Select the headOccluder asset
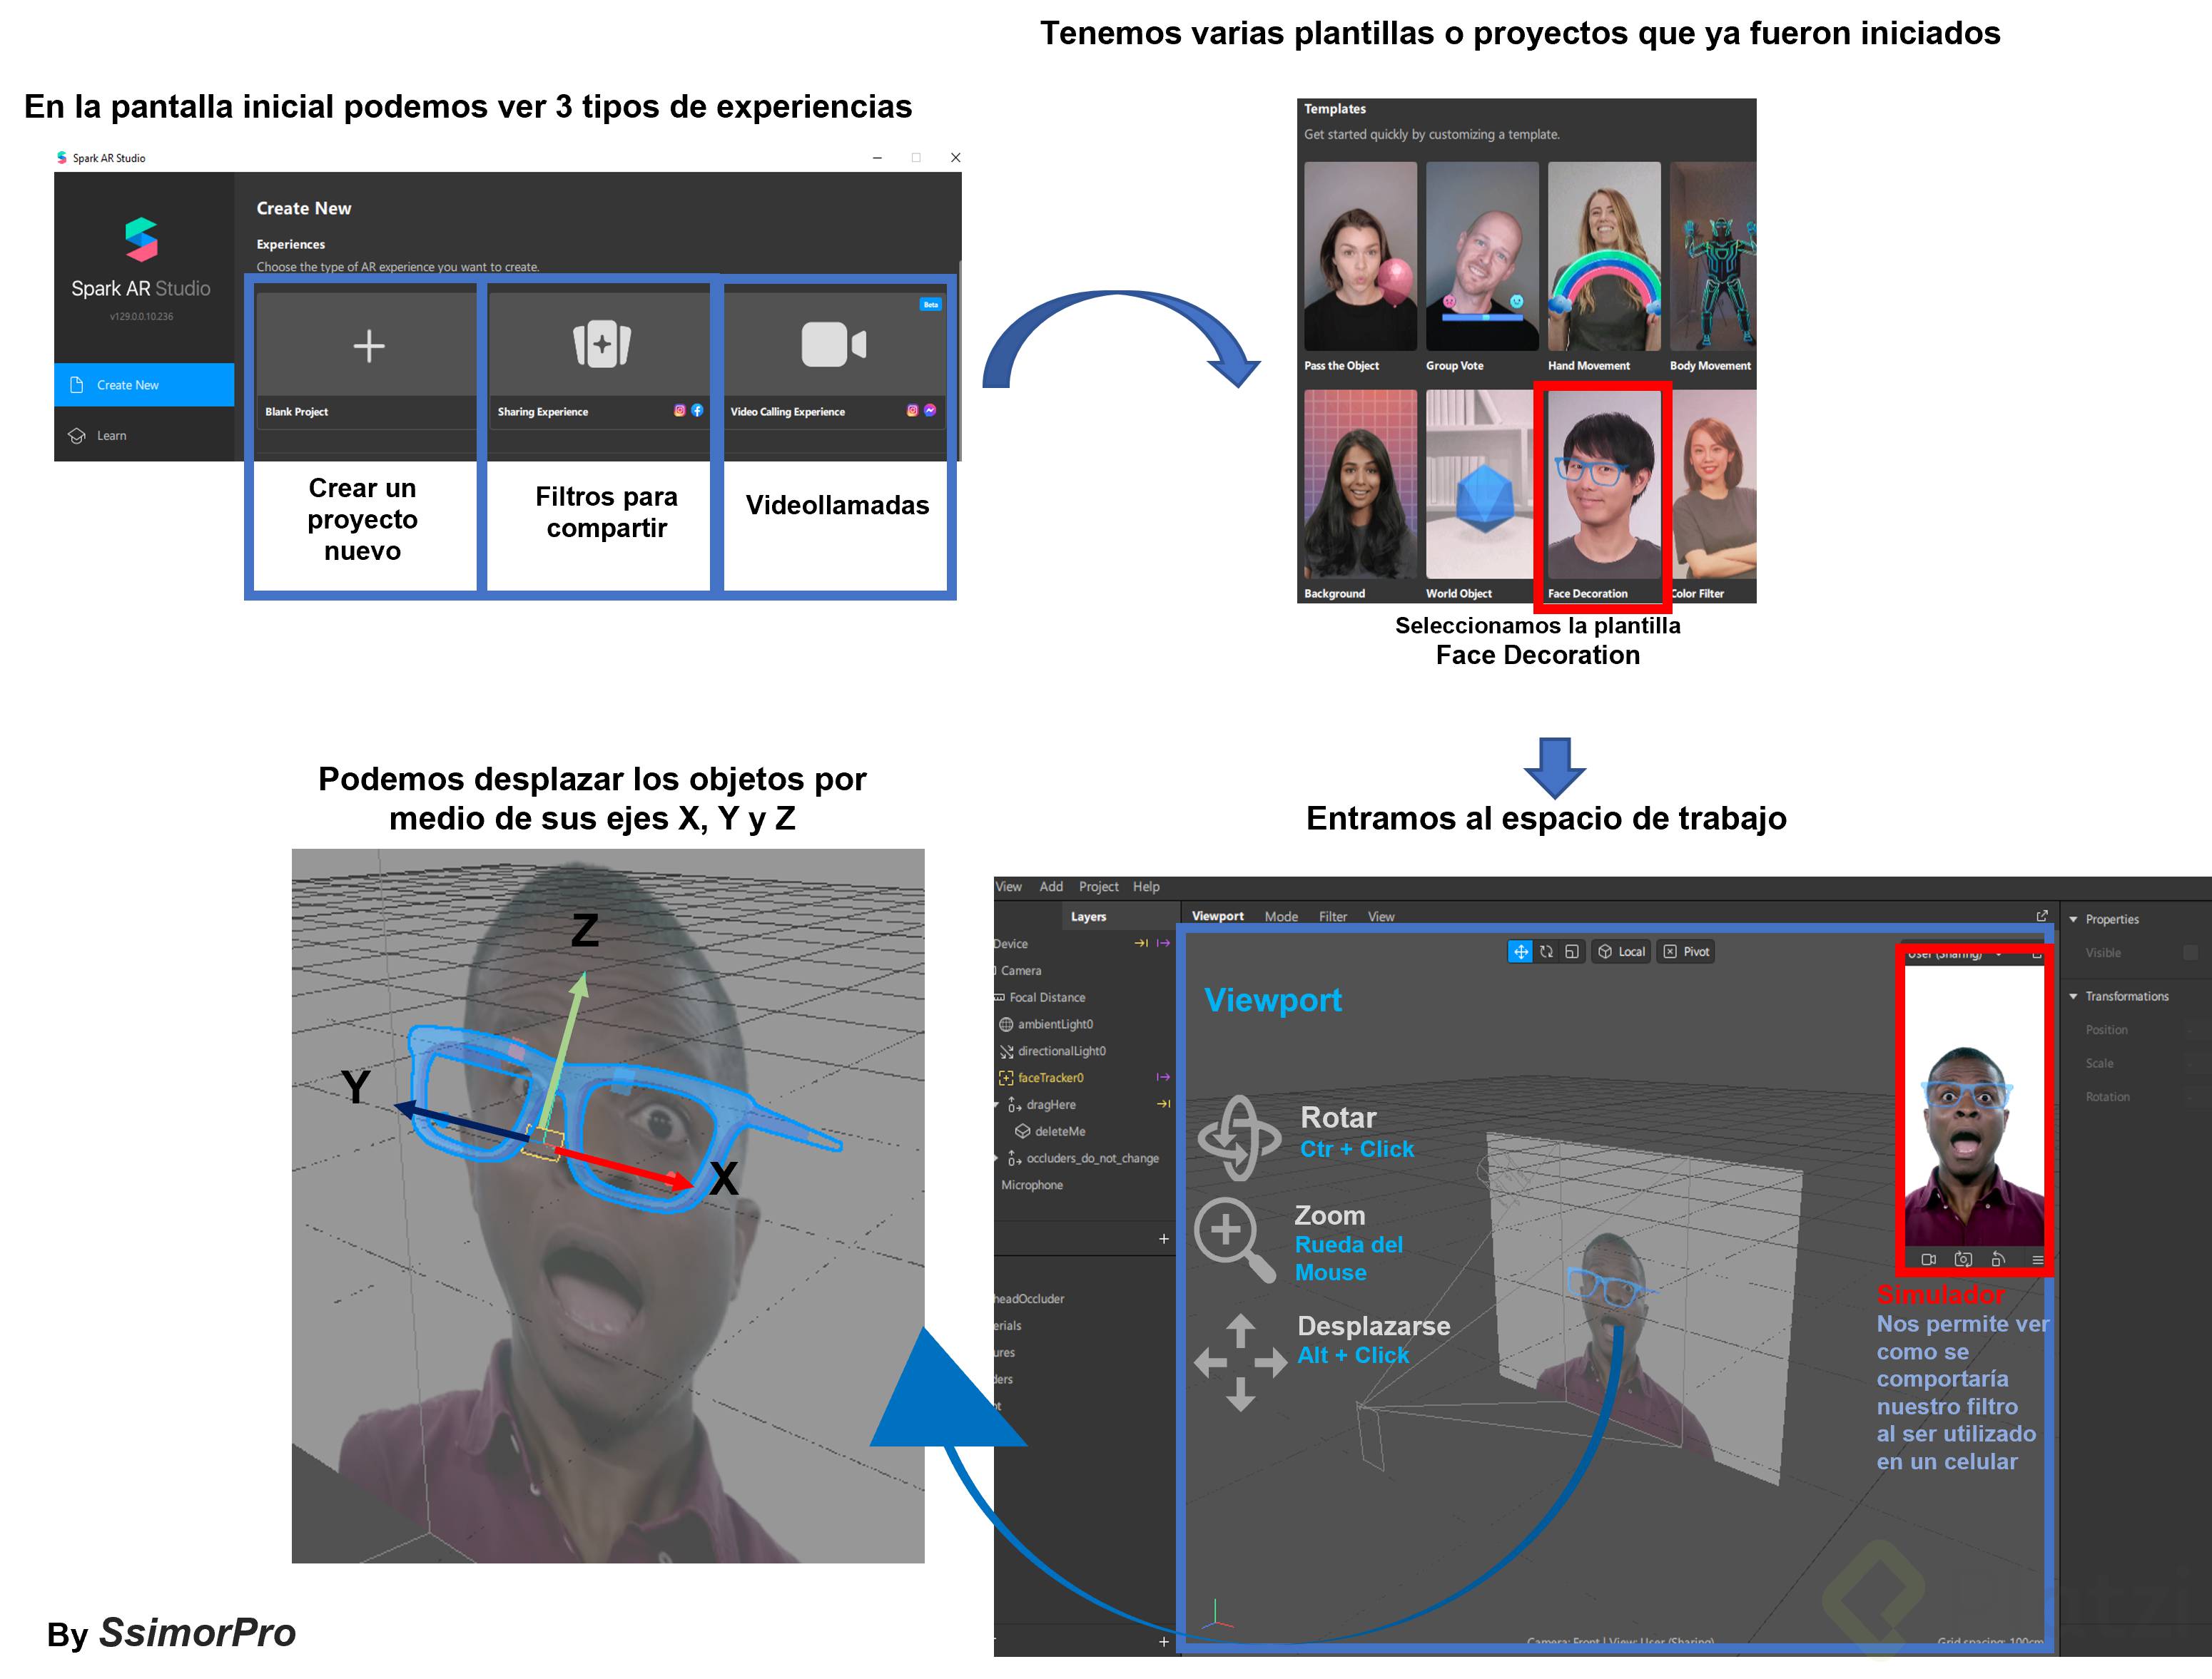Image resolution: width=2212 pixels, height=1679 pixels. point(1030,1300)
